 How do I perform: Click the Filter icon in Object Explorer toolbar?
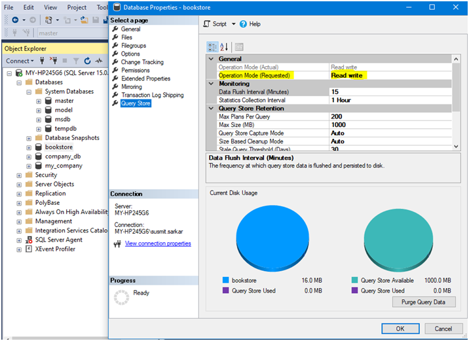click(76, 61)
